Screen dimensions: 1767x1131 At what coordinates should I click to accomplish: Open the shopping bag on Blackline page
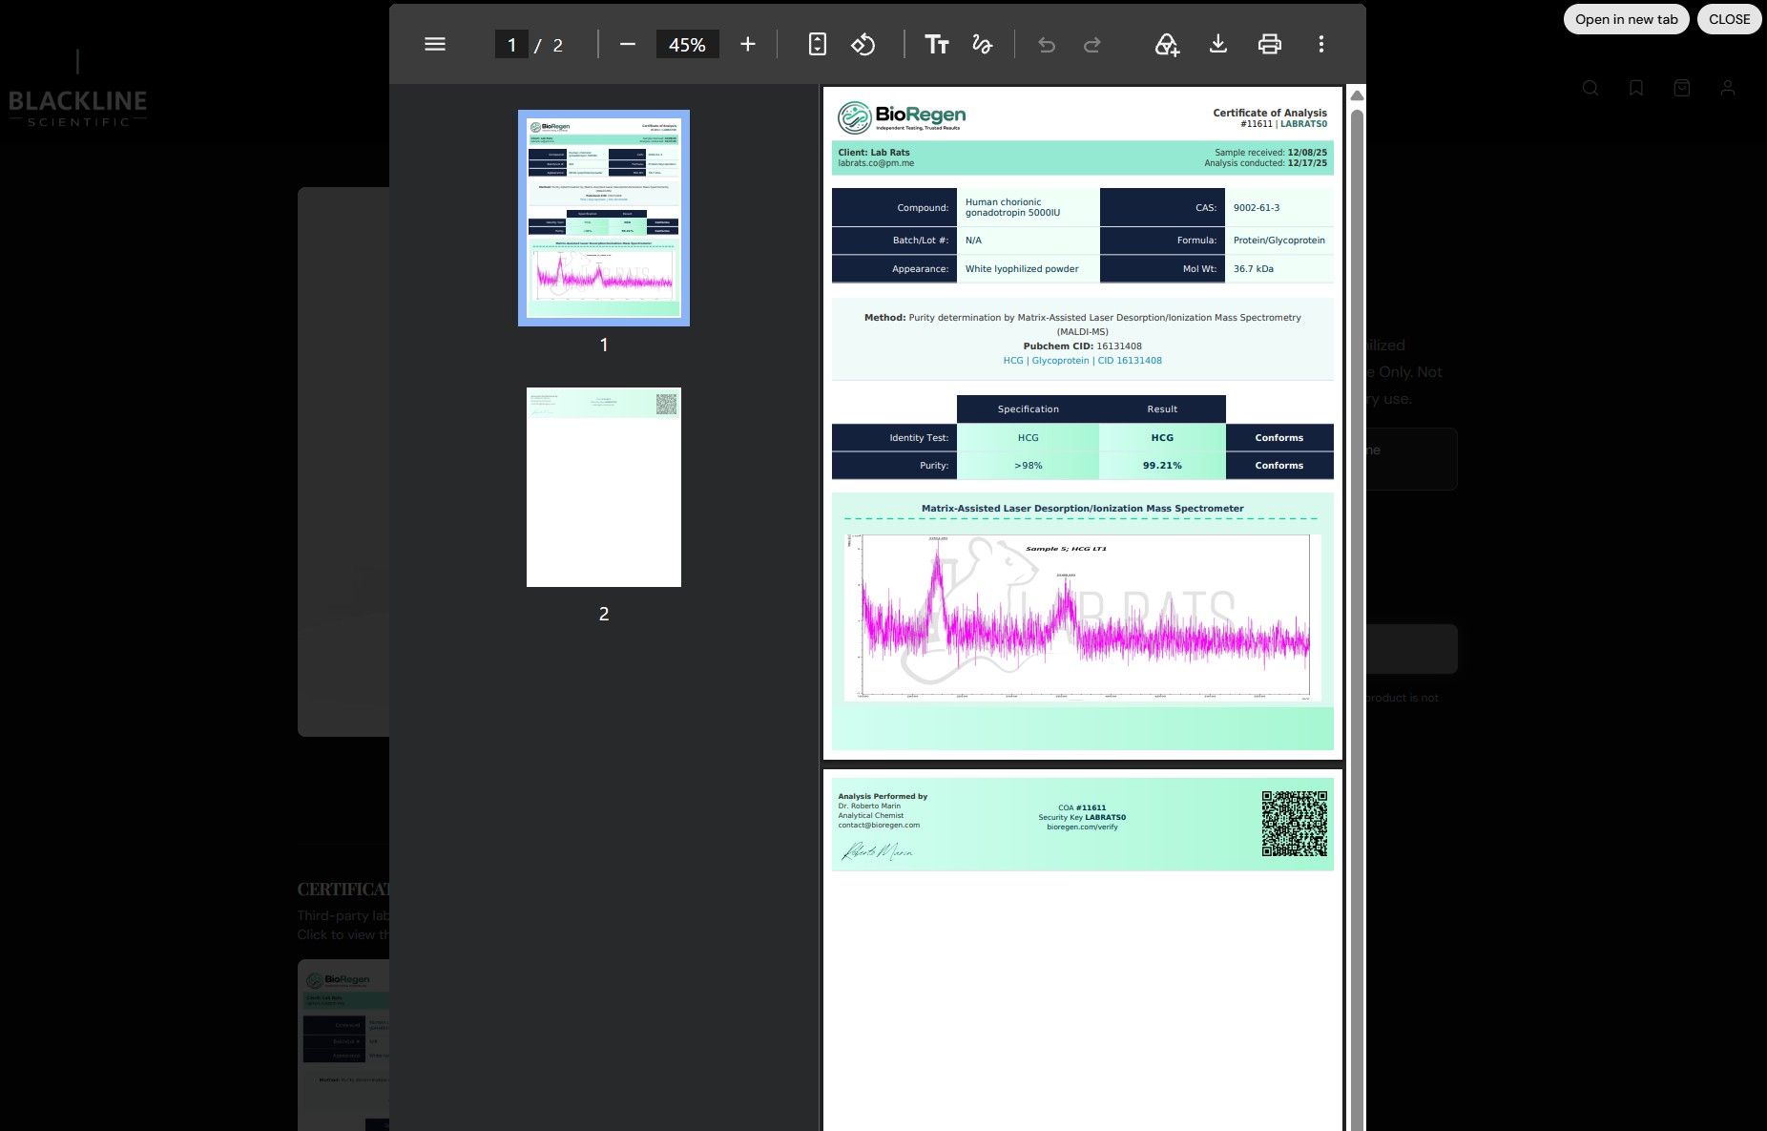click(x=1682, y=88)
